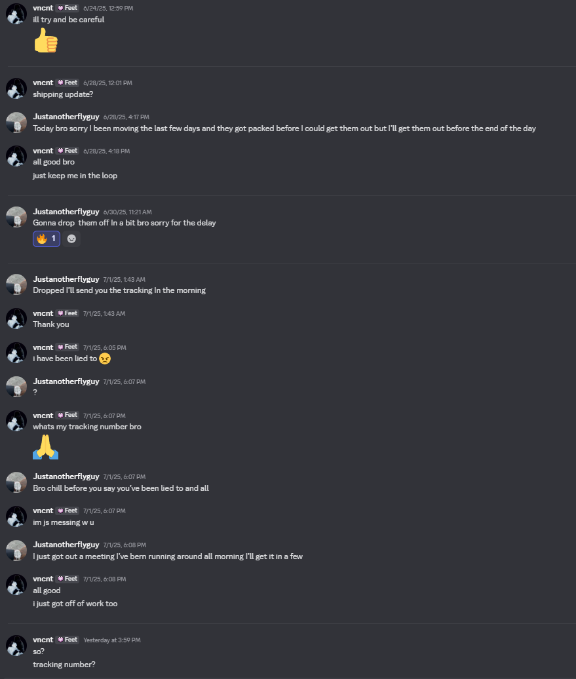Viewport: 576px width, 679px height.
Task: Click the vncnt username on 'Thank you' message
Action: click(43, 313)
